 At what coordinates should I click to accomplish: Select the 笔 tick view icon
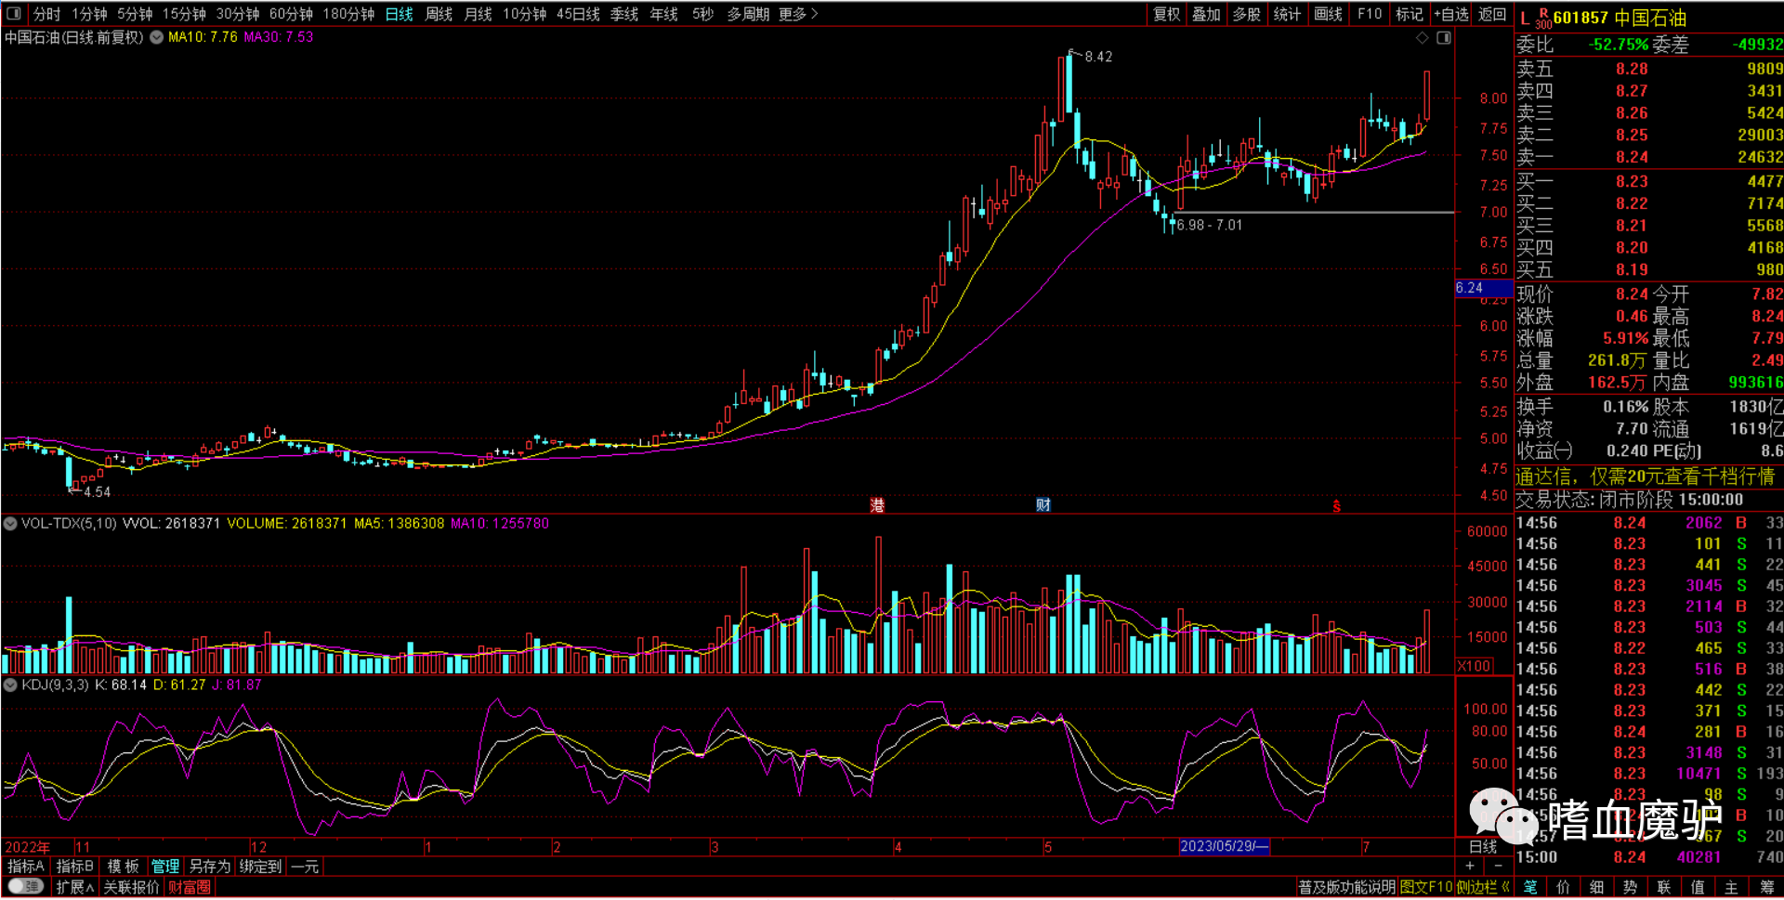tap(1530, 888)
